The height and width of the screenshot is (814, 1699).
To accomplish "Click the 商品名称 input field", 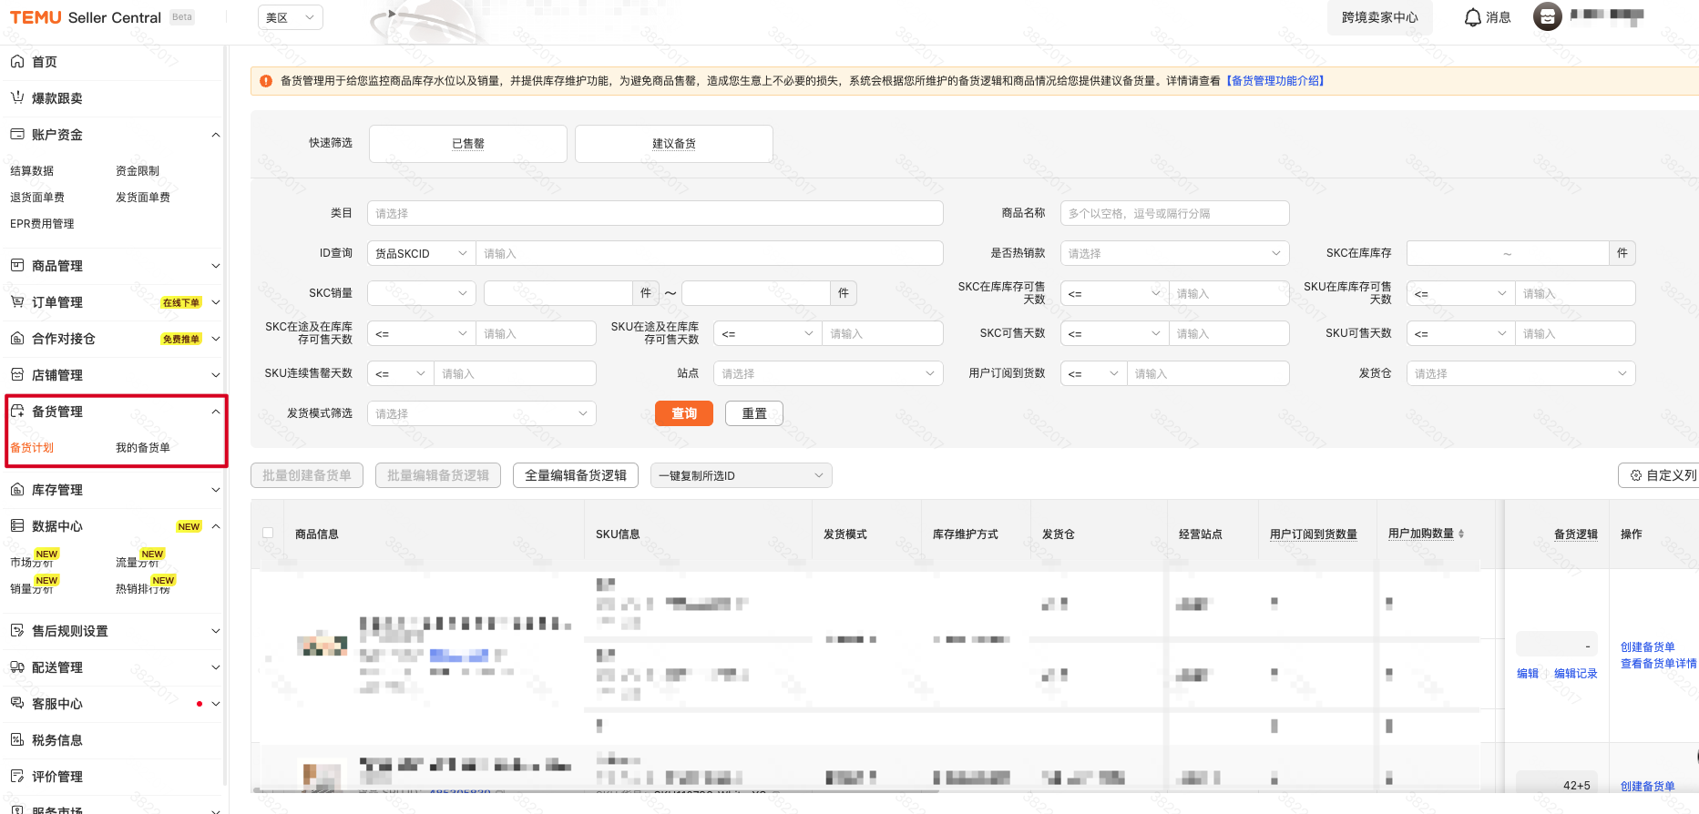I will pos(1174,213).
